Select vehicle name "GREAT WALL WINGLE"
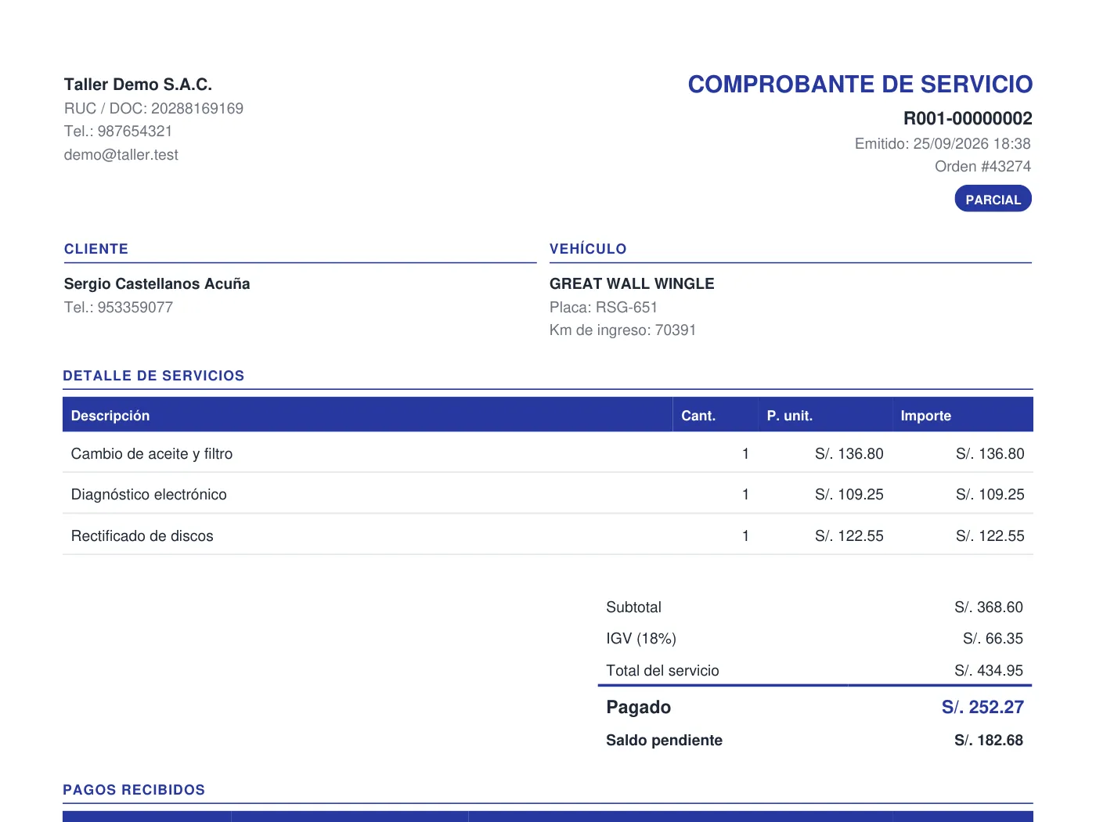This screenshot has width=1096, height=822. [632, 283]
